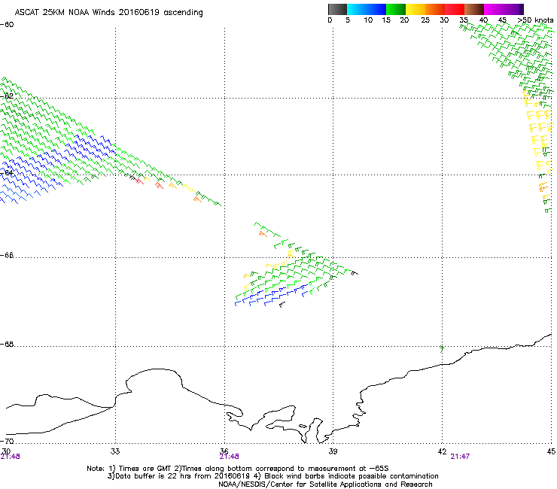The width and height of the screenshot is (557, 489).
Task: Click the '-60' latitude label
Action: [x=7, y=25]
